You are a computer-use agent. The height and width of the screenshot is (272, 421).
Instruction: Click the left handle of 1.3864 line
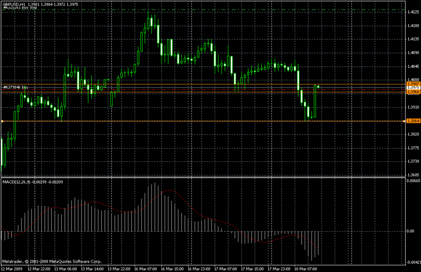[x=2, y=121]
